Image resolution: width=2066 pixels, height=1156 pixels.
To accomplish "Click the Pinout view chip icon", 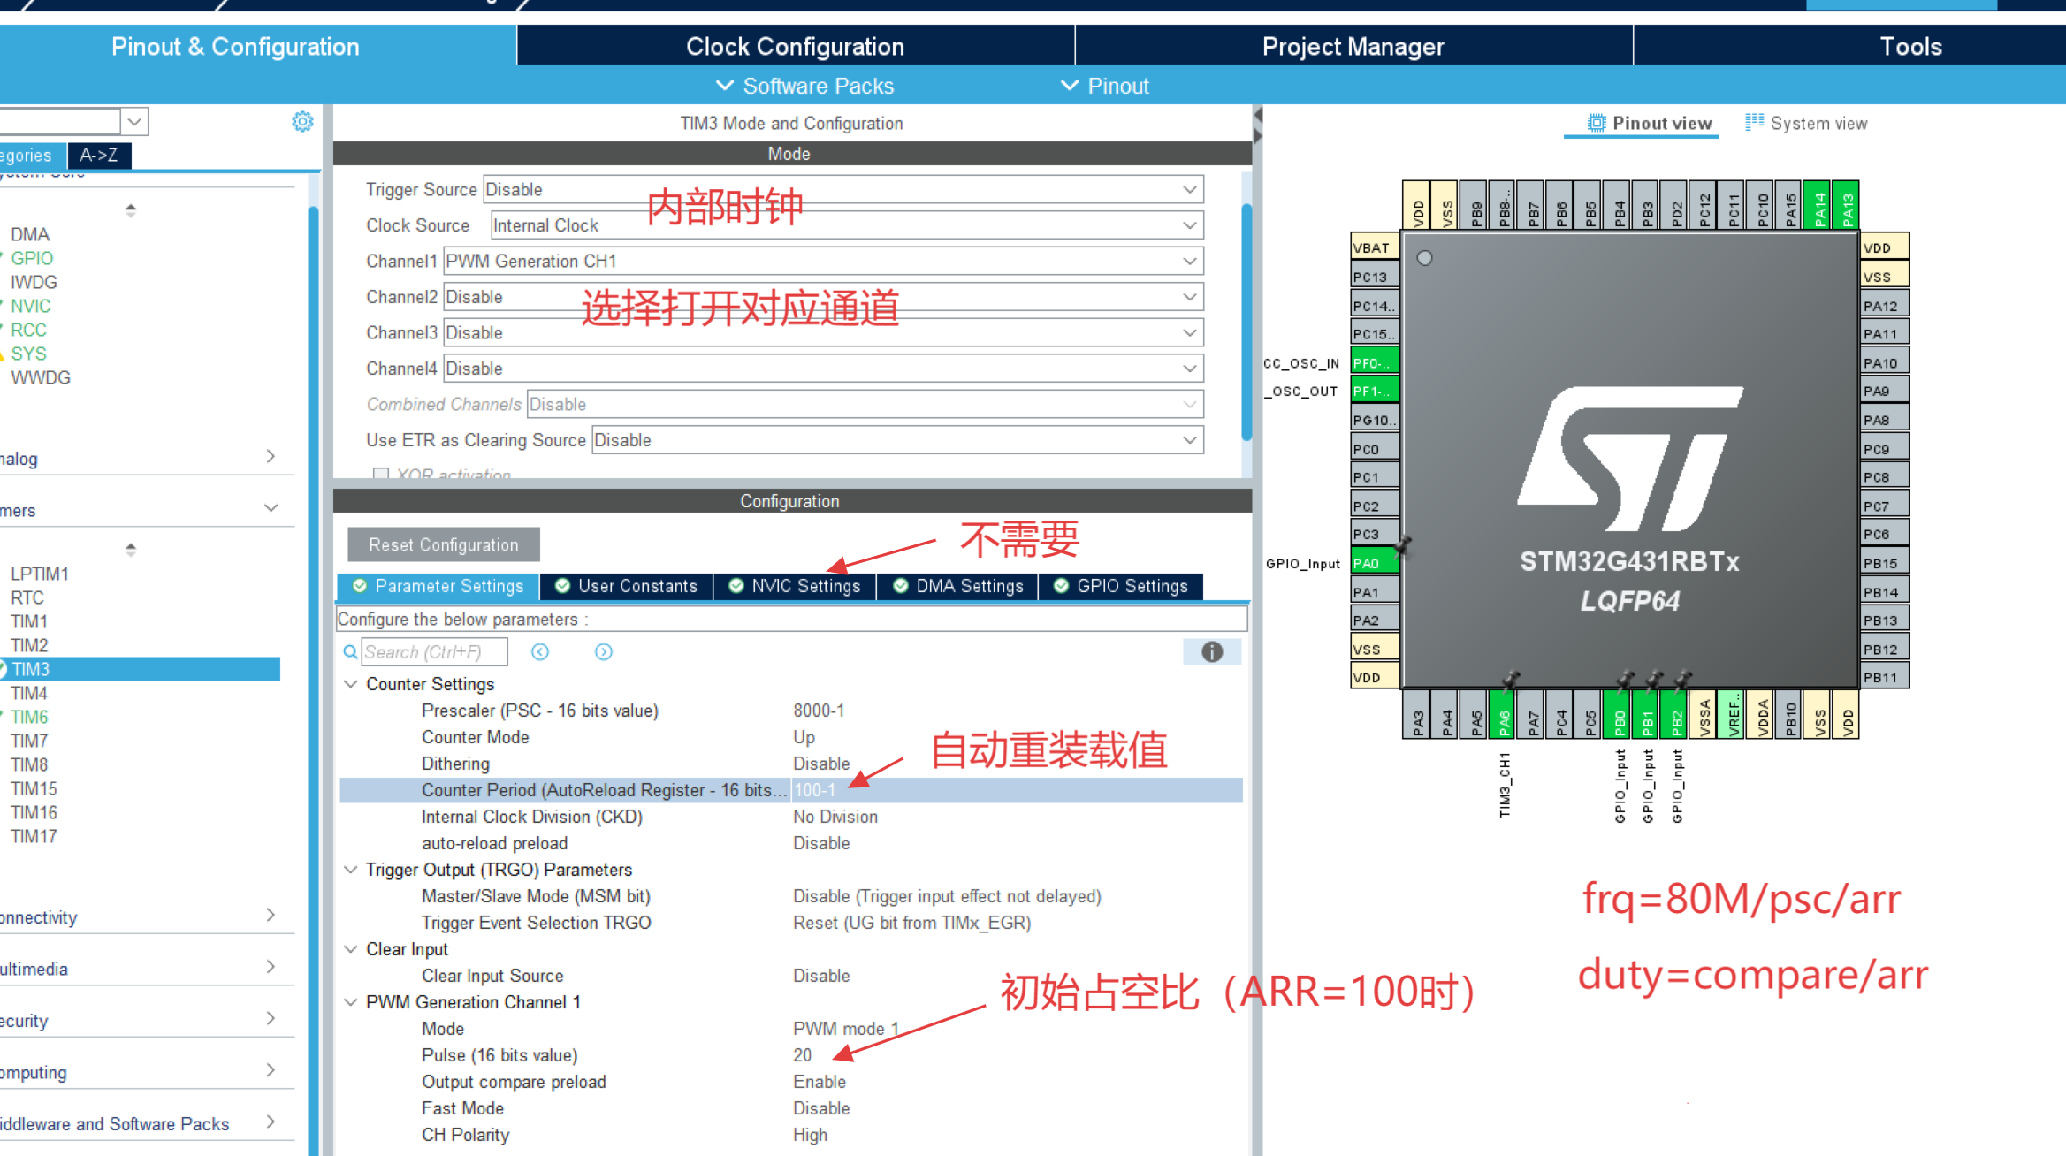I will point(1596,124).
